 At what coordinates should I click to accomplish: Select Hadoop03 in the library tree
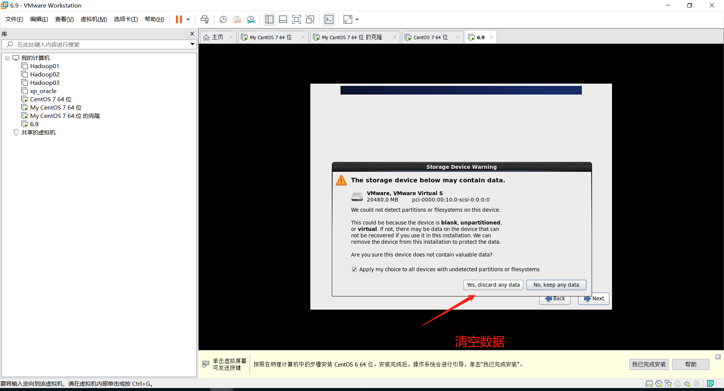(44, 83)
